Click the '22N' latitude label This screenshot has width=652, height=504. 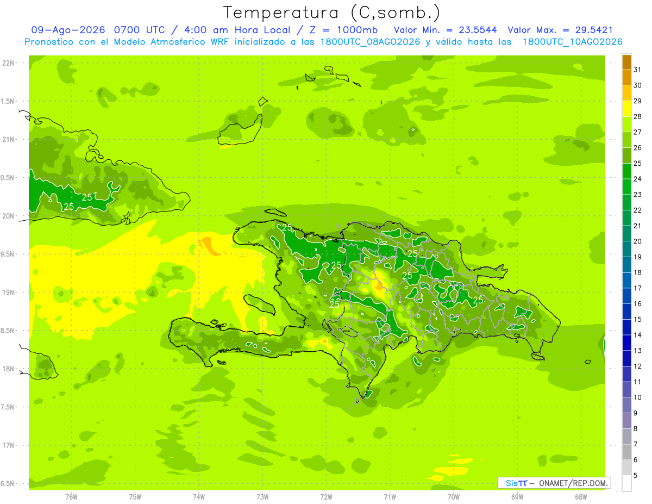pyautogui.click(x=8, y=63)
